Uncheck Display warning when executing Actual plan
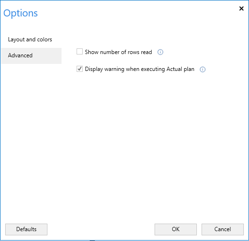The width and height of the screenshot is (249, 241). point(79,69)
